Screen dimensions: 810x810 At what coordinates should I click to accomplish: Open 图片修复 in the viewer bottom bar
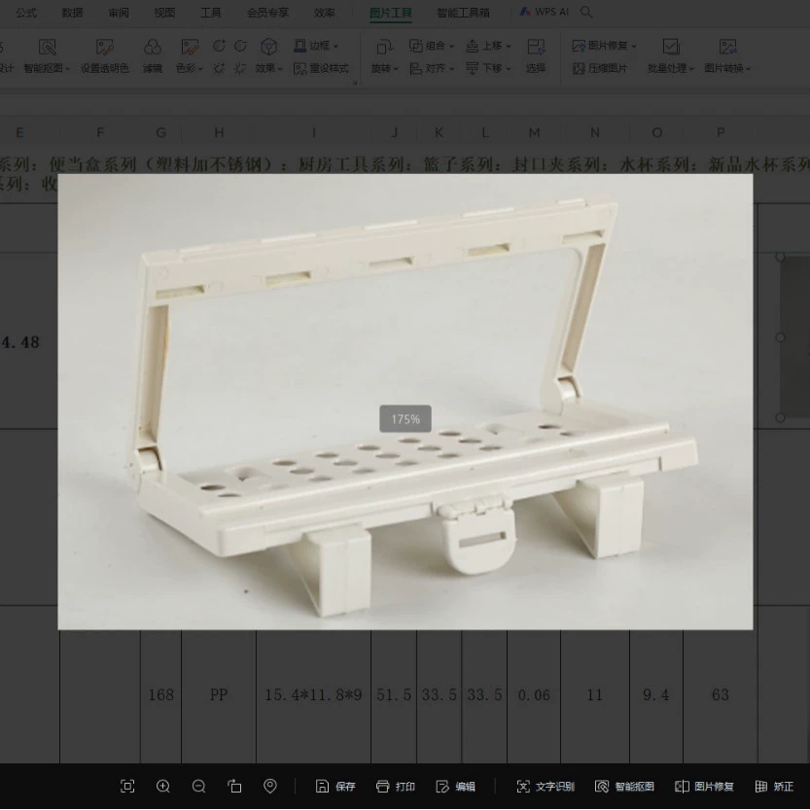click(704, 787)
